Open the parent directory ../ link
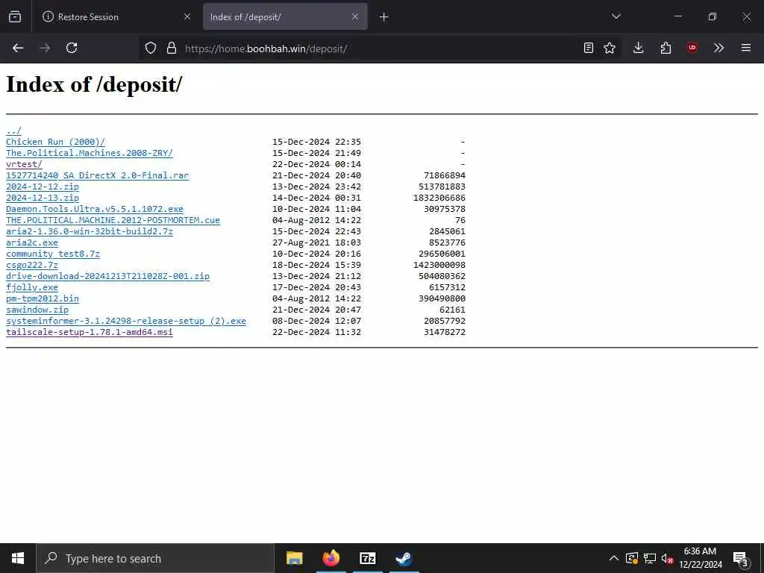This screenshot has height=573, width=764. coord(13,131)
